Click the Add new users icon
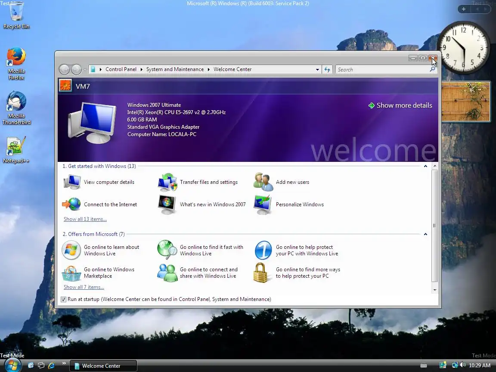 coord(263,182)
